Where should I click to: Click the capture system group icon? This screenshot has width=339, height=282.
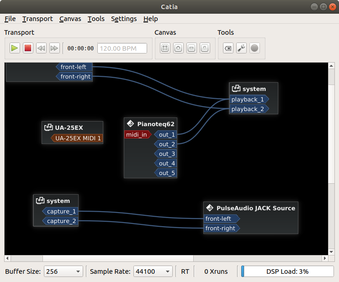point(40,201)
